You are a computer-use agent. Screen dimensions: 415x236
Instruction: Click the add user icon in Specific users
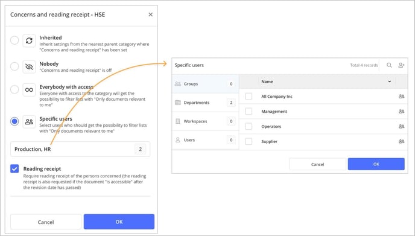point(401,65)
